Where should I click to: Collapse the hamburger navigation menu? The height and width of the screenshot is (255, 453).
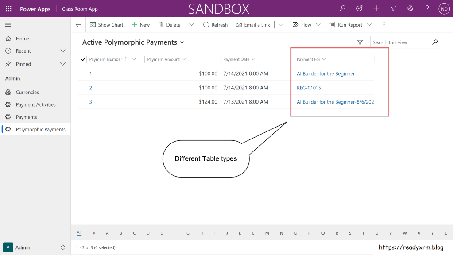[x=8, y=25]
